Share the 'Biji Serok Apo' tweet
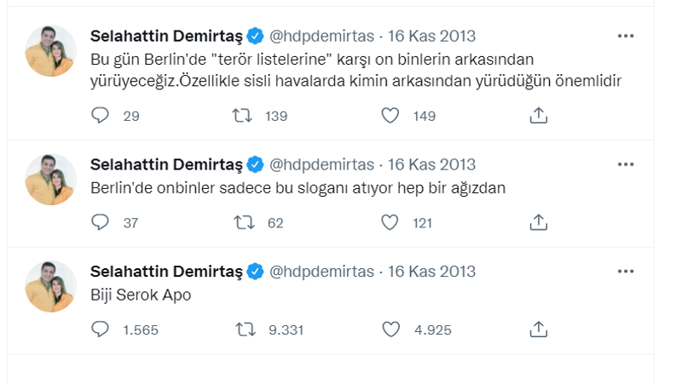 click(x=538, y=330)
